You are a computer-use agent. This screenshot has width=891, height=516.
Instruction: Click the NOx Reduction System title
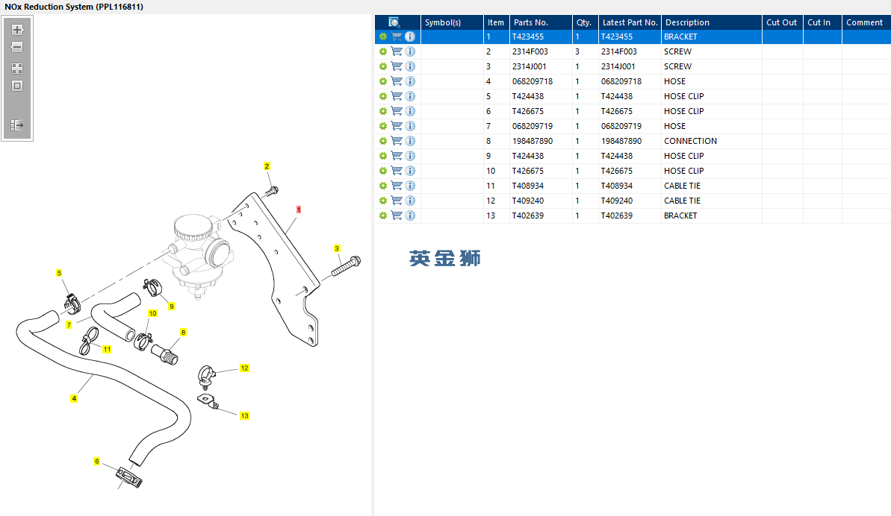(x=74, y=7)
